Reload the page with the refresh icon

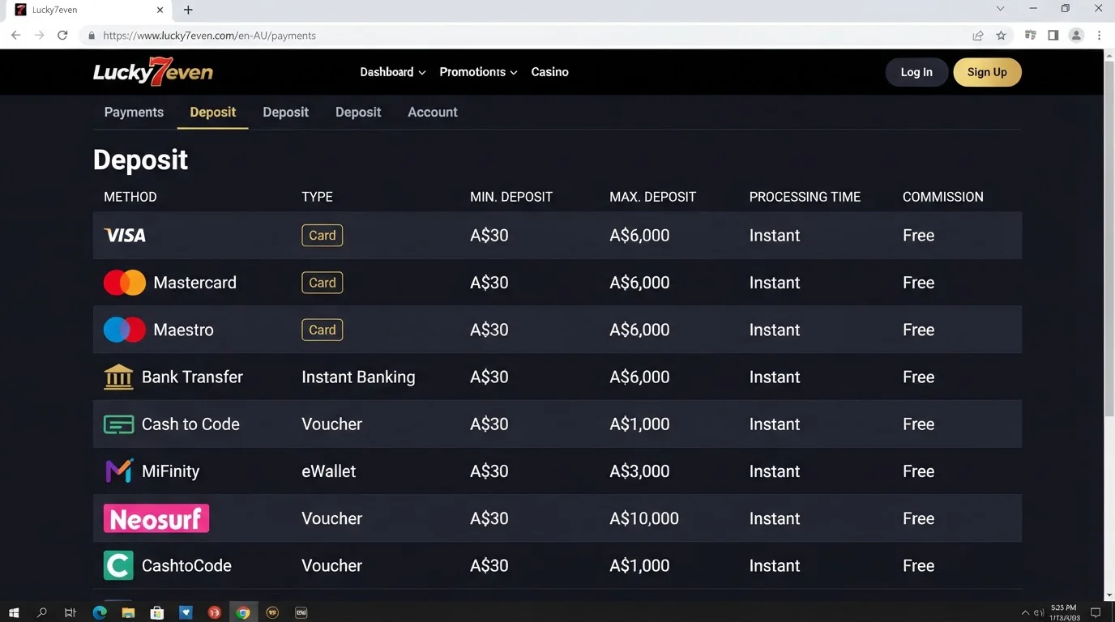click(x=62, y=36)
